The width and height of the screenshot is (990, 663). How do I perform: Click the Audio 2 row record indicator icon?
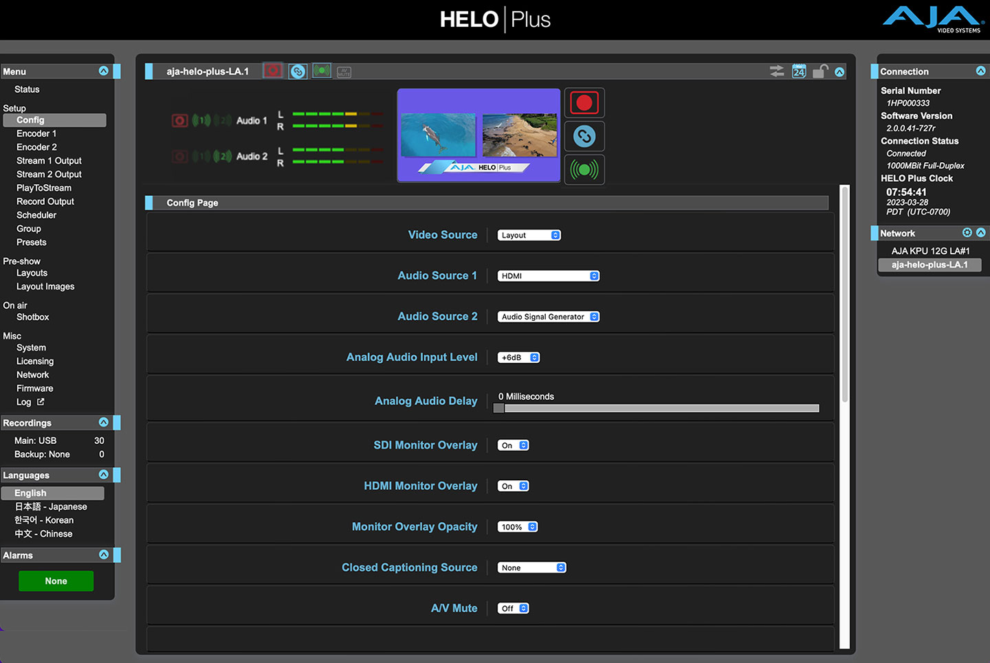tap(179, 156)
